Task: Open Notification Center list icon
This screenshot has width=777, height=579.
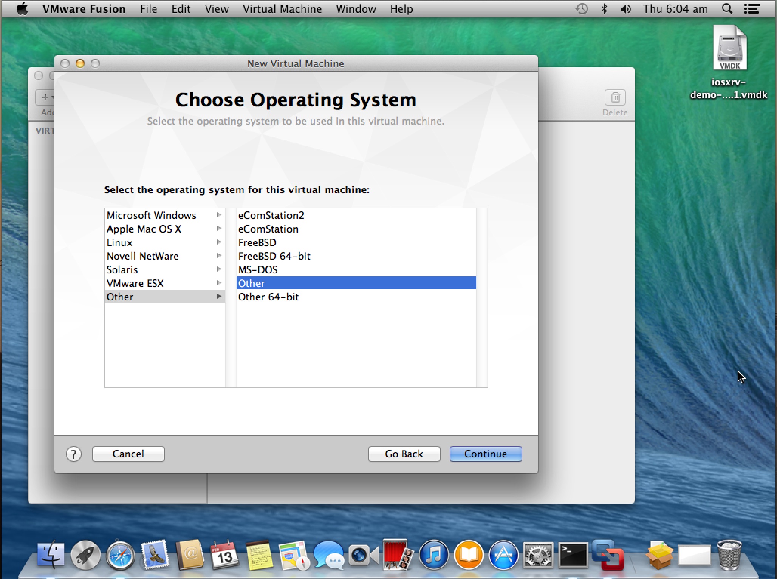Action: (752, 9)
